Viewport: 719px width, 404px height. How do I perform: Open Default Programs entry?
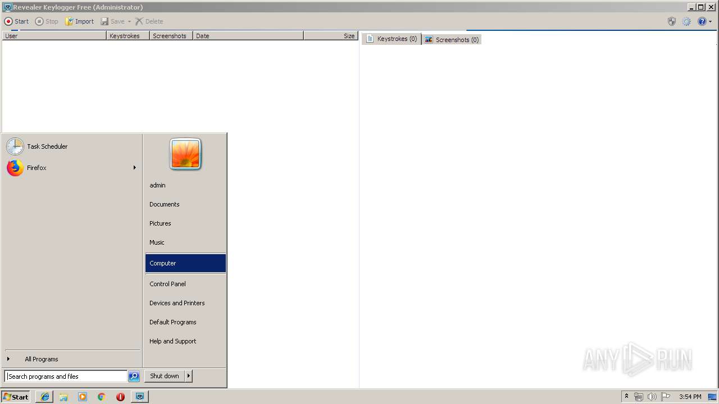pyautogui.click(x=185, y=322)
